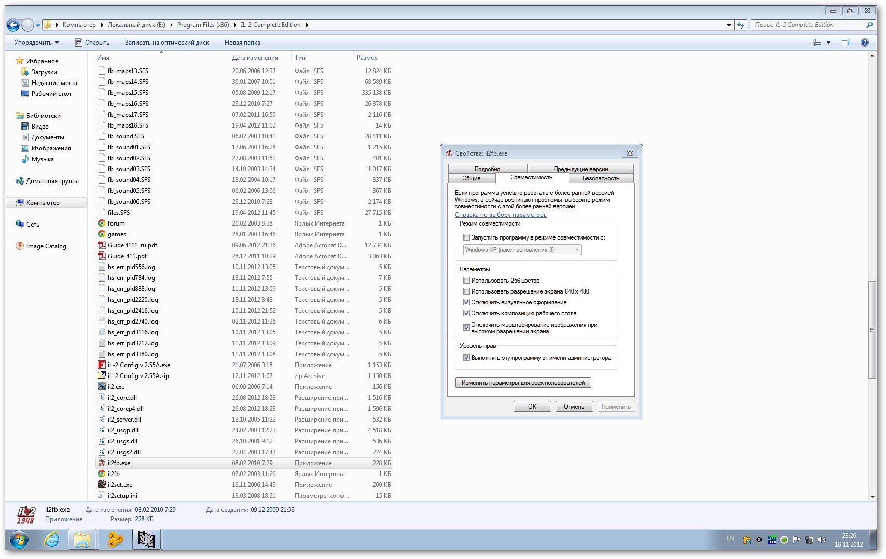Select Компьютер in the navigation pane

[x=46, y=203]
